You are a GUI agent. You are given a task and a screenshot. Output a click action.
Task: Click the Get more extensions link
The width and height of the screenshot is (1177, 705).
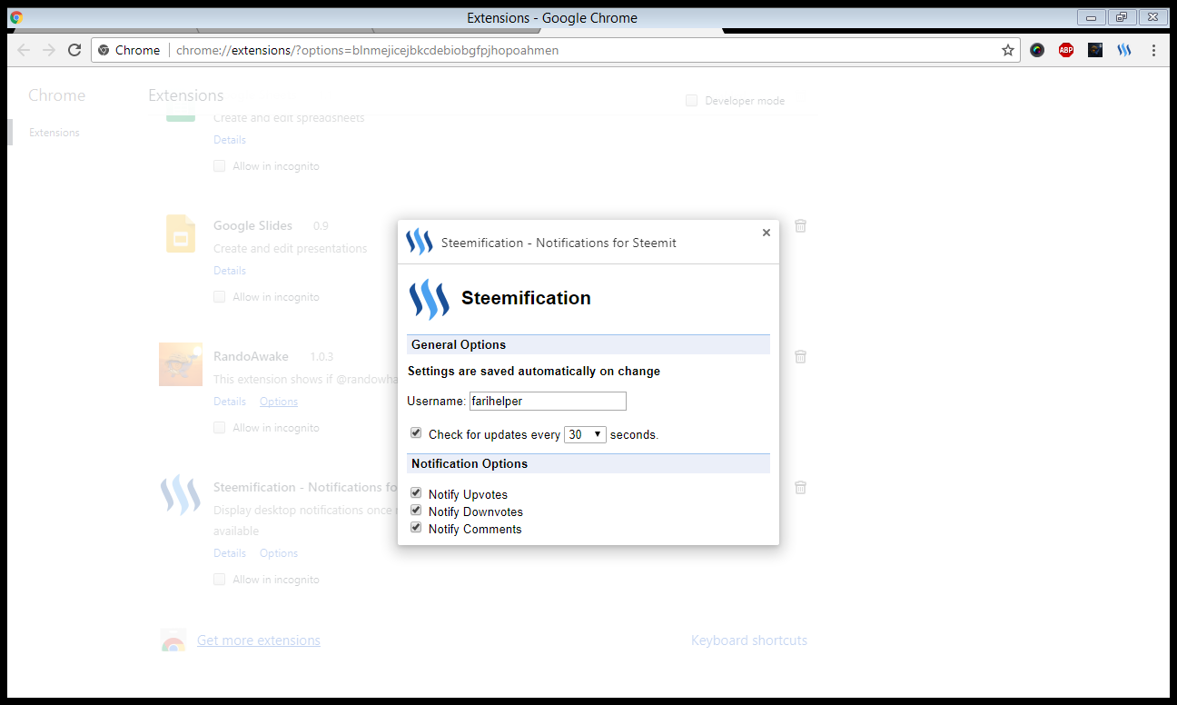click(x=259, y=640)
